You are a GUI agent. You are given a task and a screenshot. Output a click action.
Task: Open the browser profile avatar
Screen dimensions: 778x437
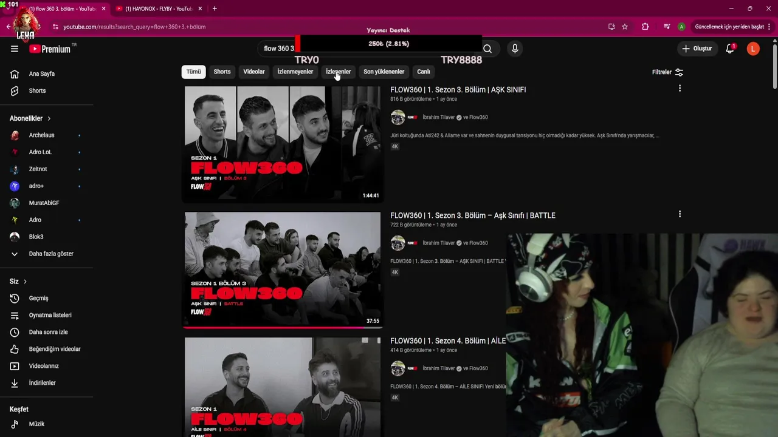pyautogui.click(x=681, y=27)
